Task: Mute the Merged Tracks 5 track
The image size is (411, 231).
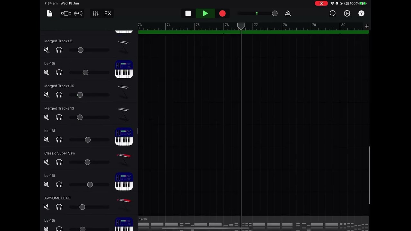Action: (47, 50)
